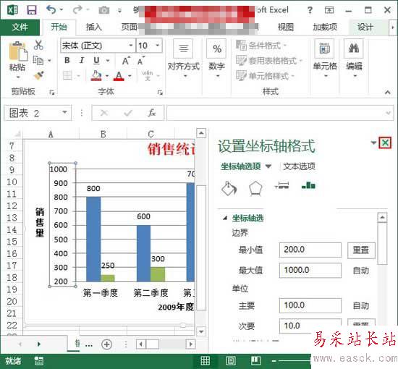Image resolution: width=398 pixels, height=369 pixels.
Task: Apply the red font color
Action: [119, 76]
